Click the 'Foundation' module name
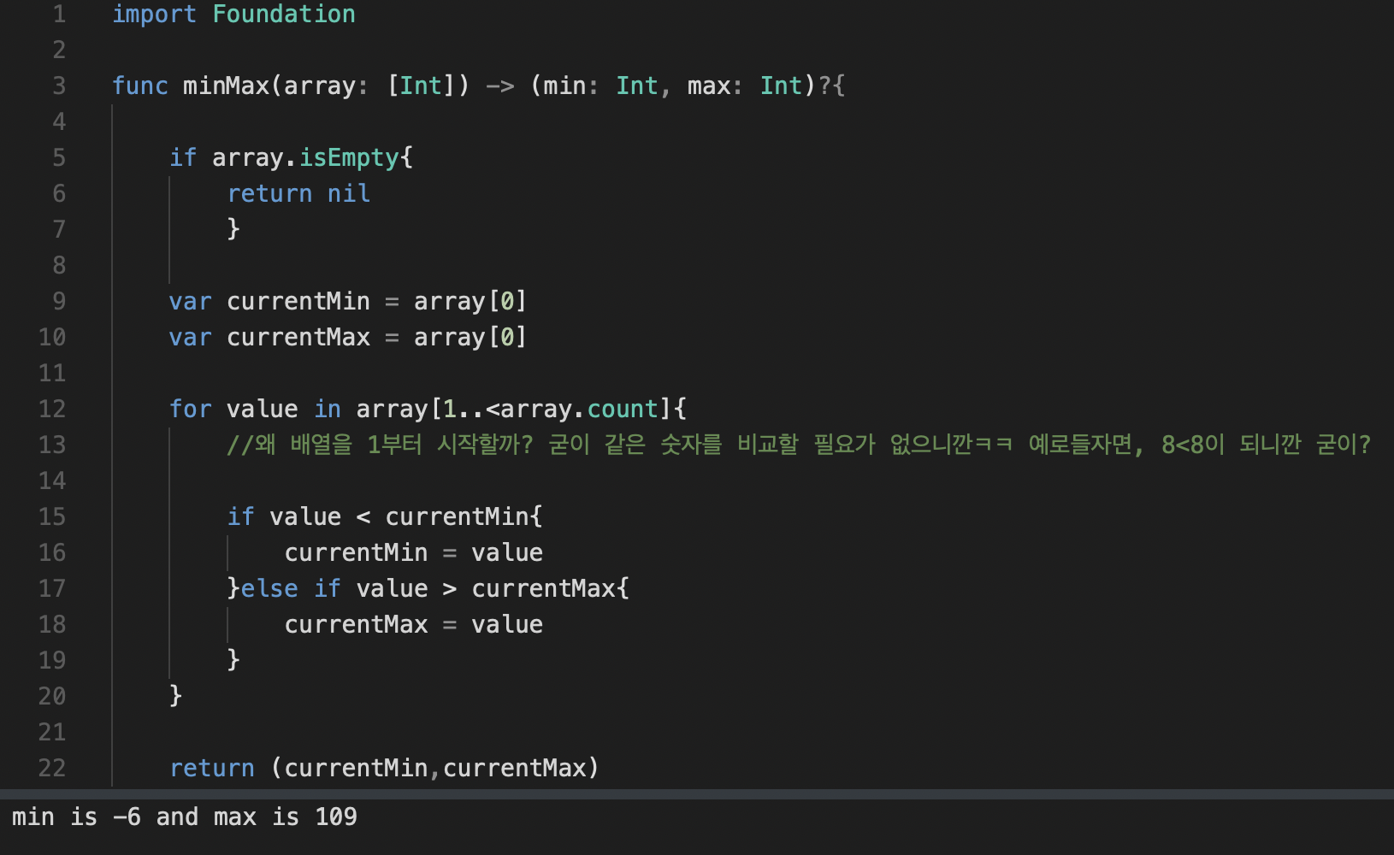Image resolution: width=1394 pixels, height=855 pixels. (284, 14)
